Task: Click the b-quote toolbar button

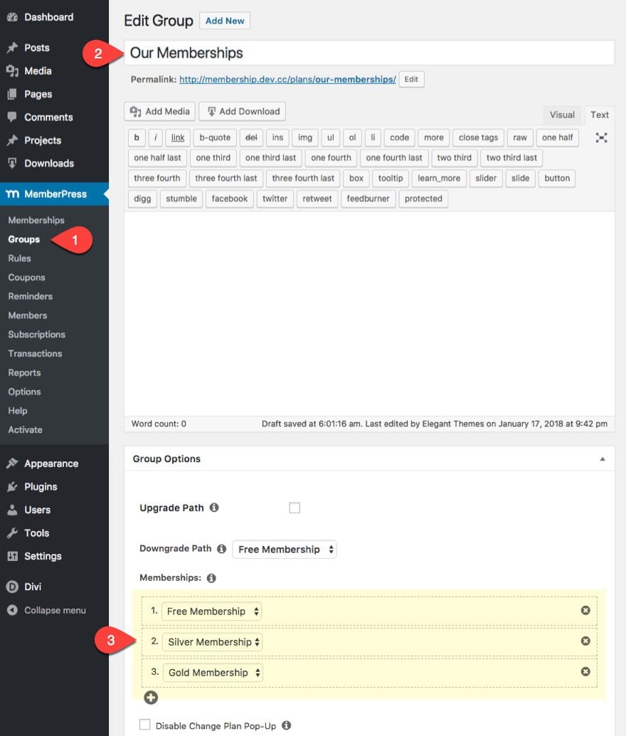Action: [215, 137]
